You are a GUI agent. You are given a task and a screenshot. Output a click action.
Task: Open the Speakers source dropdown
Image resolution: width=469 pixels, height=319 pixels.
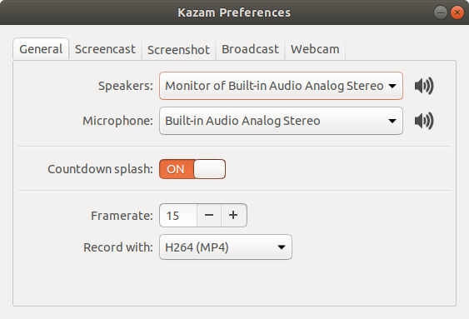[281, 86]
